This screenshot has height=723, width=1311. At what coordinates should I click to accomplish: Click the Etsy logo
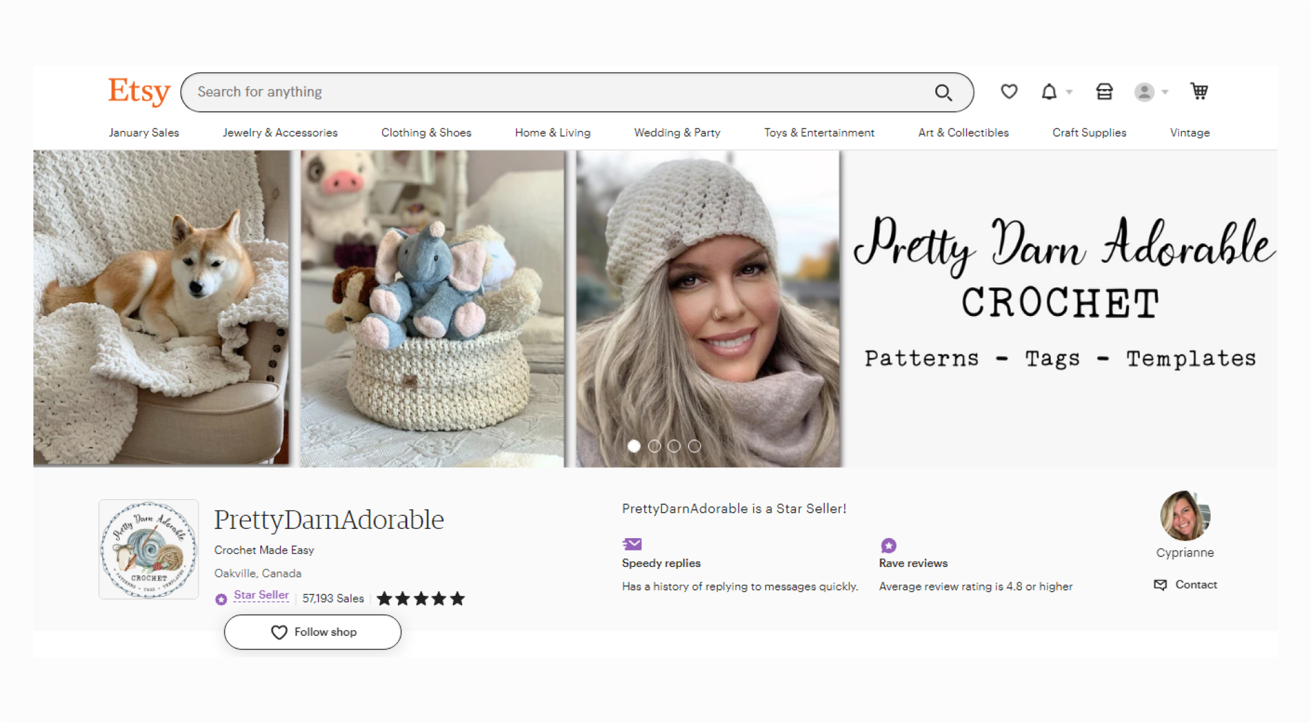[138, 92]
